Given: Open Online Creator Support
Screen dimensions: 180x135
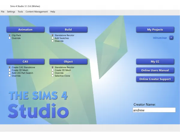Looking at the screenshot, I should coord(155,79).
